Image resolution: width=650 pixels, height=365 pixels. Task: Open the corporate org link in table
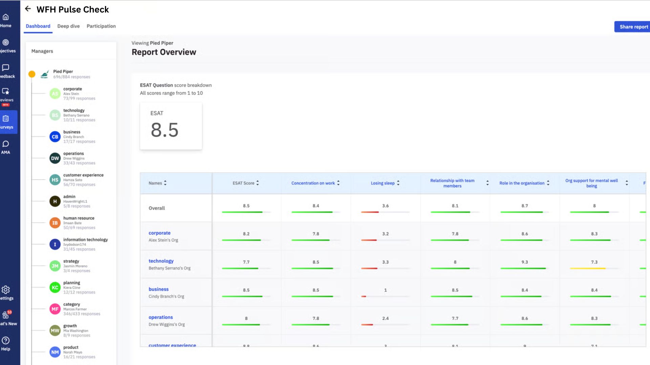coord(159,233)
